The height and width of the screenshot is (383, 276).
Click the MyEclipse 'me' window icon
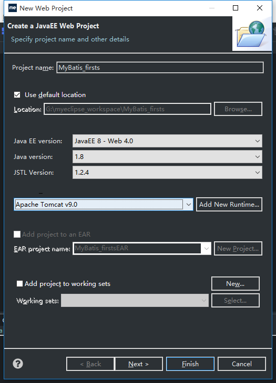[x=13, y=8]
